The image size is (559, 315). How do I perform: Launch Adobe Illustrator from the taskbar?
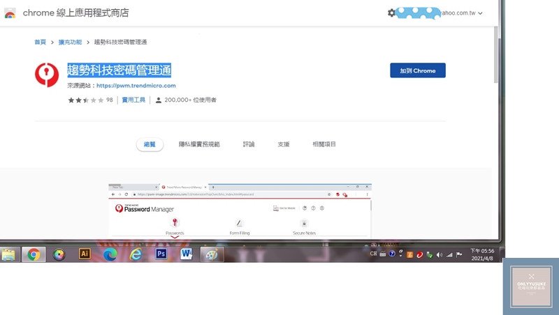[x=85, y=254]
